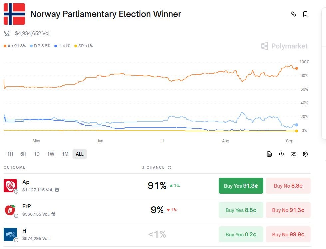Buy No 91.3¢ for FrP

point(288,210)
